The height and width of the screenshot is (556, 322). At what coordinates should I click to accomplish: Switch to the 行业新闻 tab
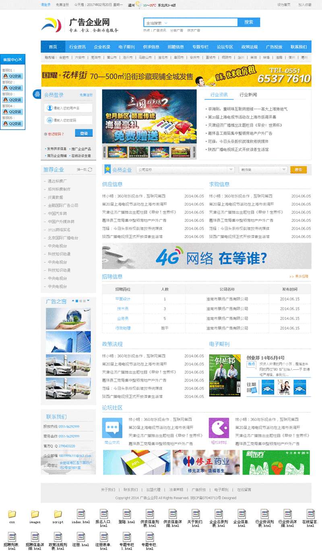(248, 95)
